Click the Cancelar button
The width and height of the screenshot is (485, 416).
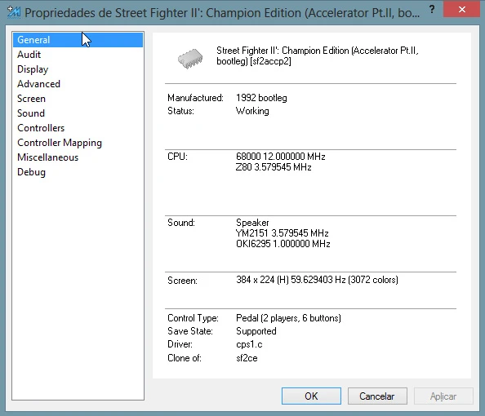tap(377, 396)
